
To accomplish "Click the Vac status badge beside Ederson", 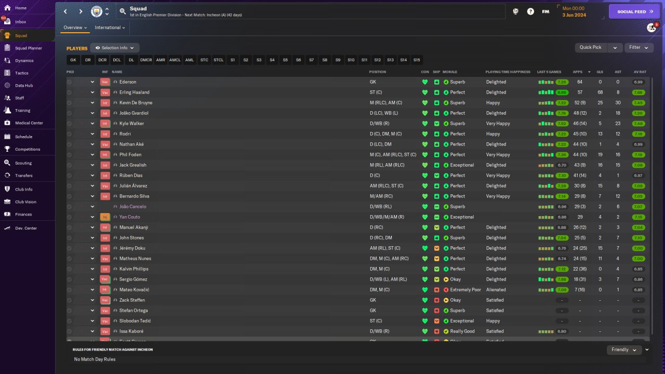I will coord(105,82).
